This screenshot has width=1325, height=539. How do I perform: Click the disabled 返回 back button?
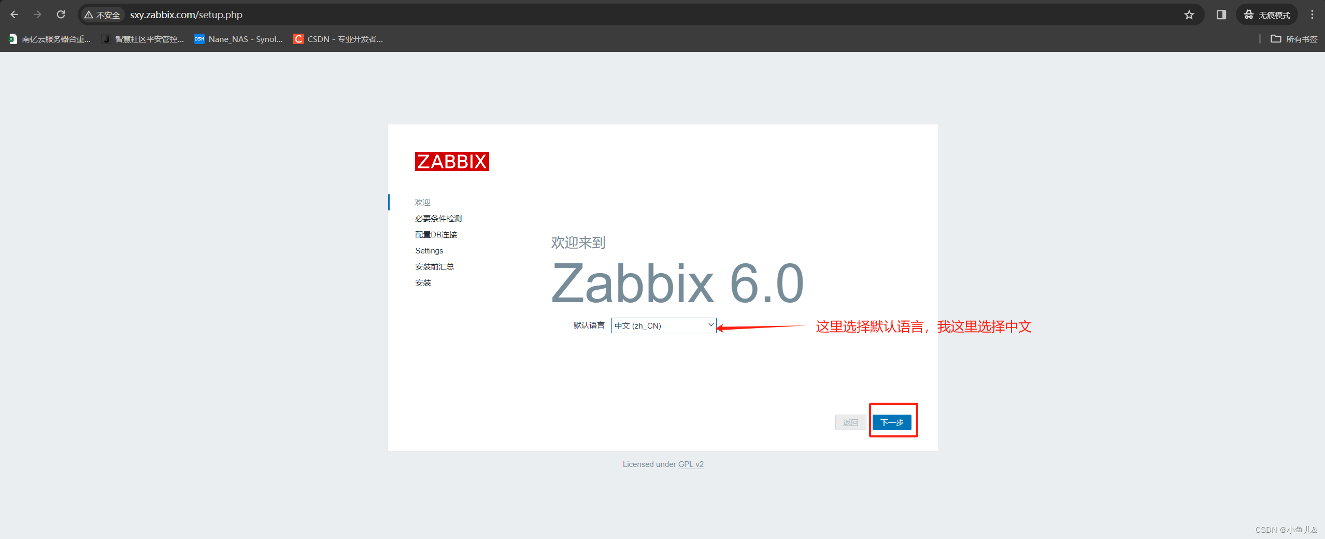pyautogui.click(x=850, y=422)
